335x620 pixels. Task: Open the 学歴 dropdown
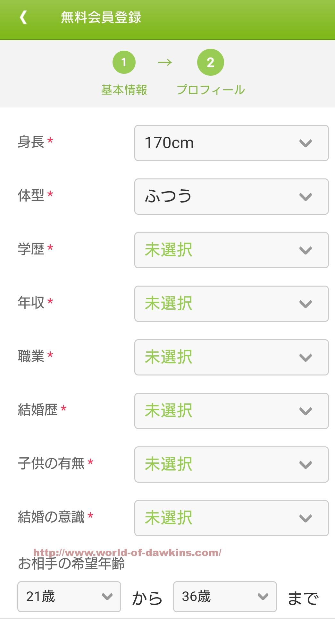231,250
